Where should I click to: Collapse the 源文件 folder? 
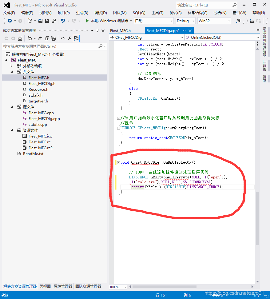12,107
